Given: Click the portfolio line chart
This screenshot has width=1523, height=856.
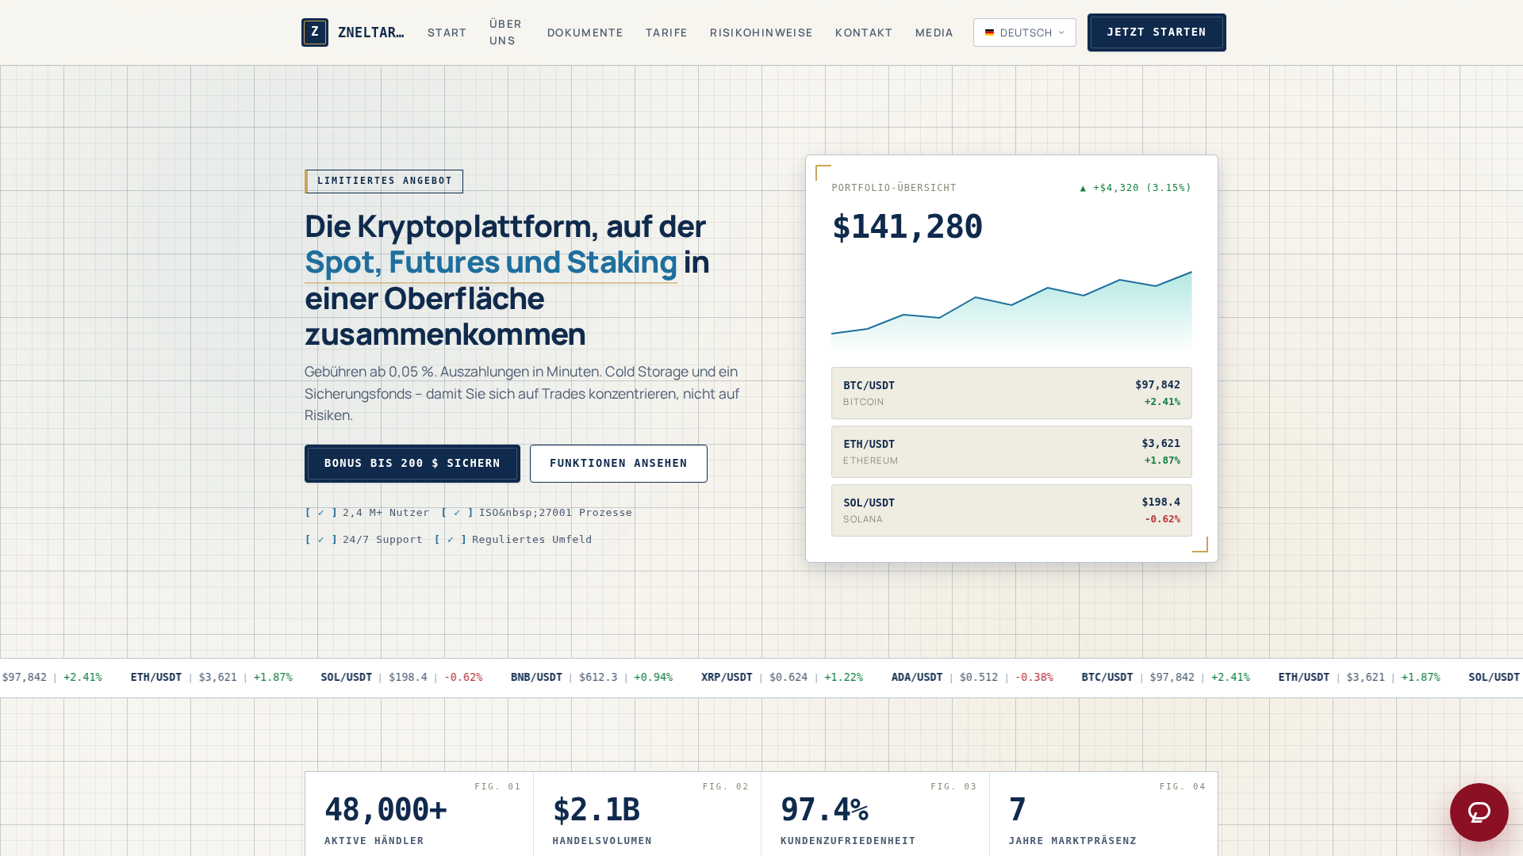Looking at the screenshot, I should click(1011, 311).
